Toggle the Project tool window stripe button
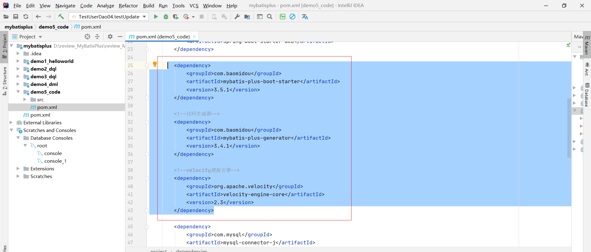The width and height of the screenshot is (591, 252). tap(4, 46)
